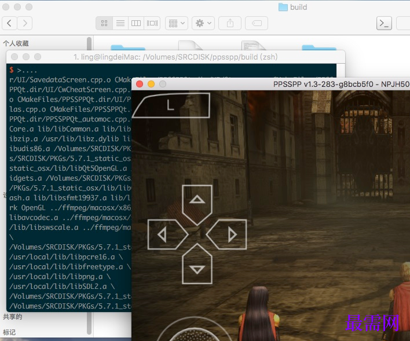Screen dimensions: 410x341
Task: Click the Finder share button
Action: [x=230, y=23]
